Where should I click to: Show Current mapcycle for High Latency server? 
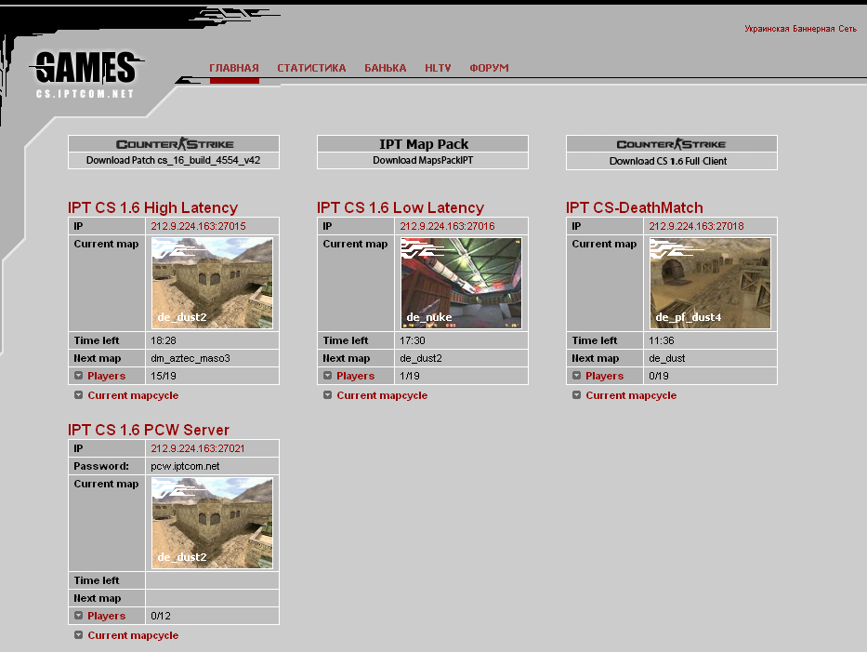click(133, 395)
